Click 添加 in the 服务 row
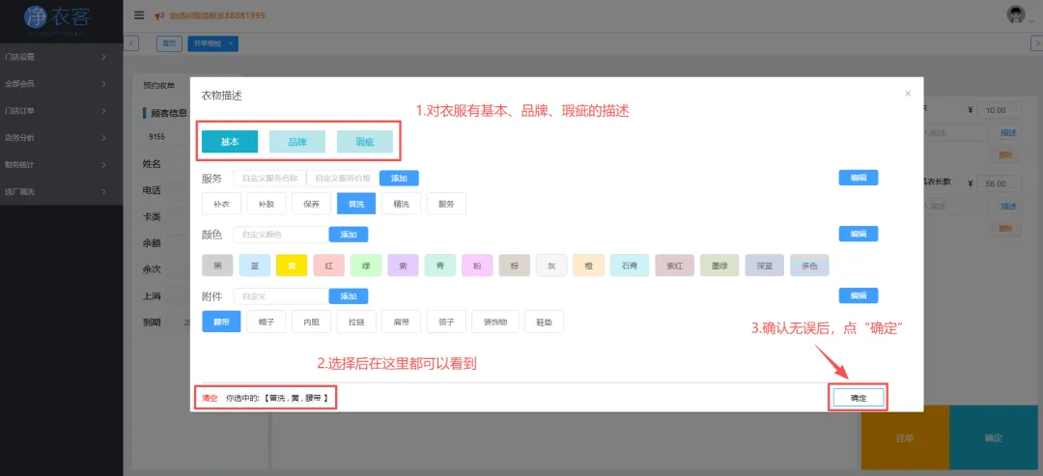 [x=399, y=179]
